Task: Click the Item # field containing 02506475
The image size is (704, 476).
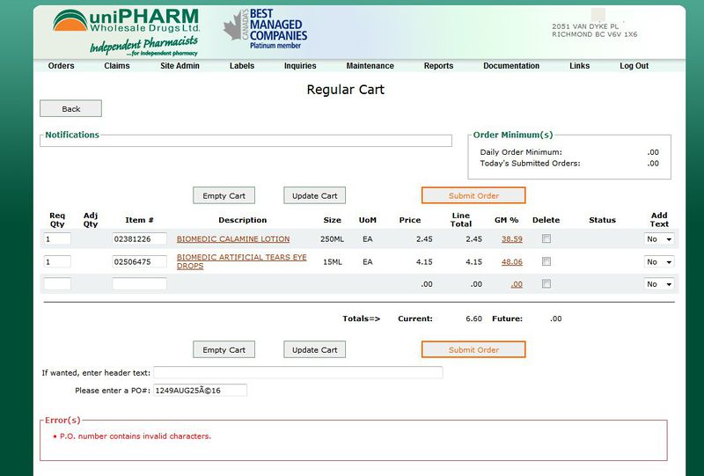Action: (x=139, y=261)
